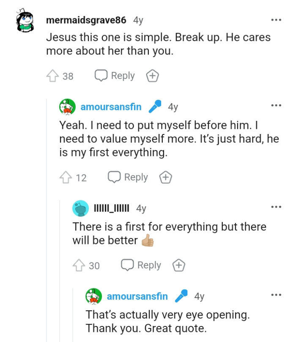Click the award icon under mermaidsgrave86's comment
This screenshot has height=342, width=296.
(x=152, y=76)
